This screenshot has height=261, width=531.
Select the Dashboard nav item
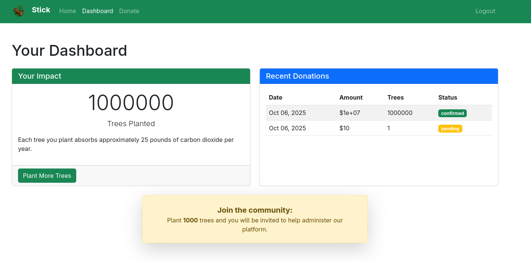(98, 11)
